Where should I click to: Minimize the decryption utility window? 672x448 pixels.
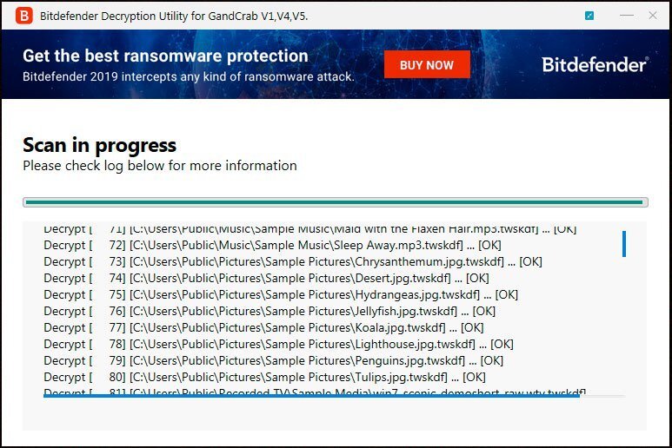627,16
